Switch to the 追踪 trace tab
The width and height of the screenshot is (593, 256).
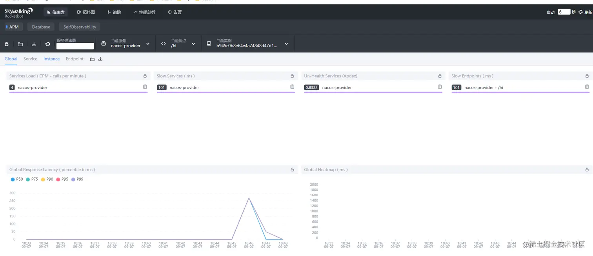pyautogui.click(x=115, y=12)
